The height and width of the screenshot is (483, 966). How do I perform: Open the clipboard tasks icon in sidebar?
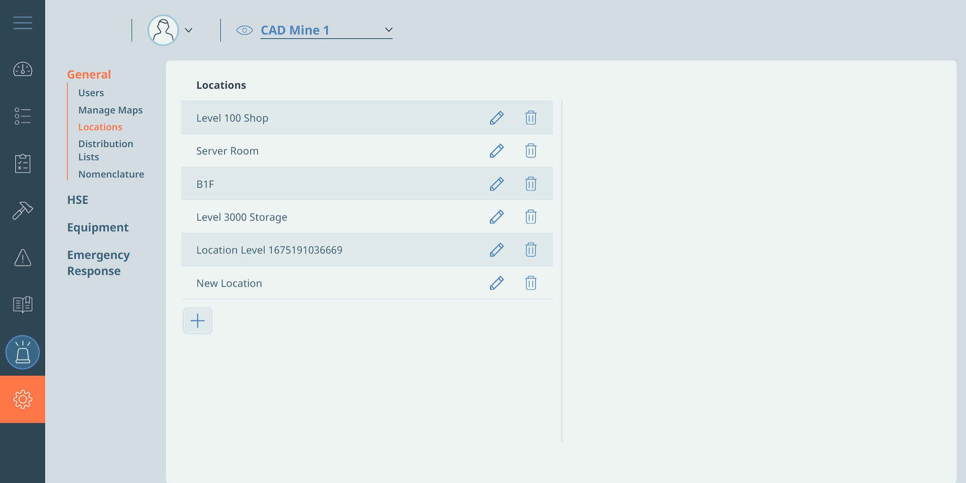coord(23,163)
